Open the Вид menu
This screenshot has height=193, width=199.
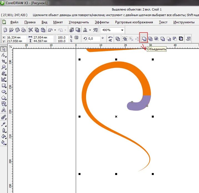(44, 22)
